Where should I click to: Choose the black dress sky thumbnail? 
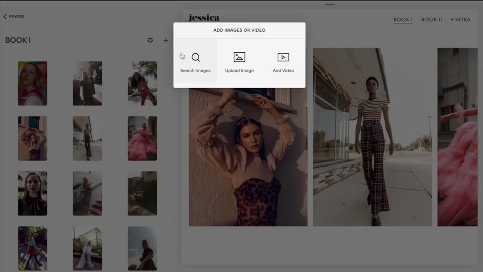[x=142, y=248]
